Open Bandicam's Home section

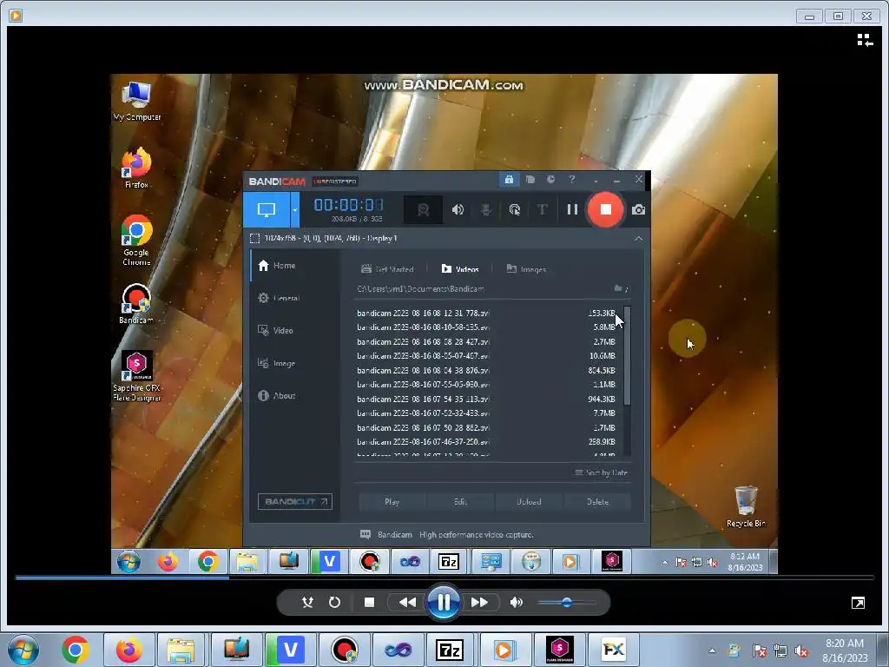[277, 266]
